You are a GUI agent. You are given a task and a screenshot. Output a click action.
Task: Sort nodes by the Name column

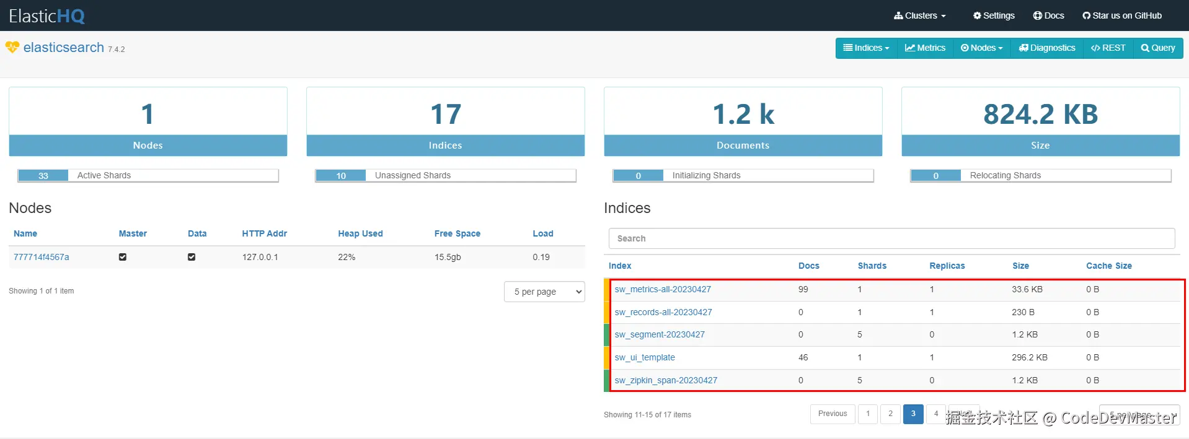tap(25, 233)
